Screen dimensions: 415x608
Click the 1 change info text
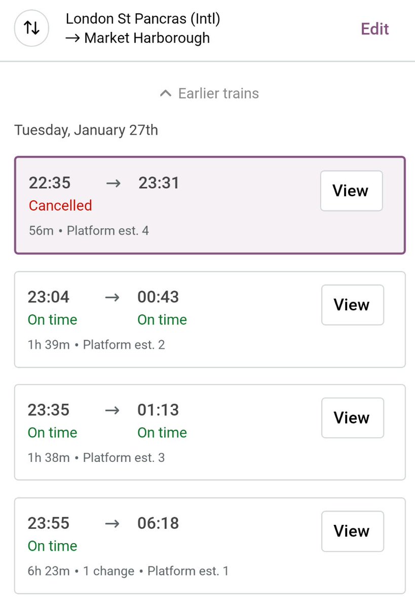coord(109,571)
